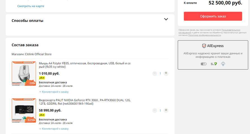The width and height of the screenshot is (250, 134).
Task: Click the Способы оплаты heading
Action: tap(27, 21)
